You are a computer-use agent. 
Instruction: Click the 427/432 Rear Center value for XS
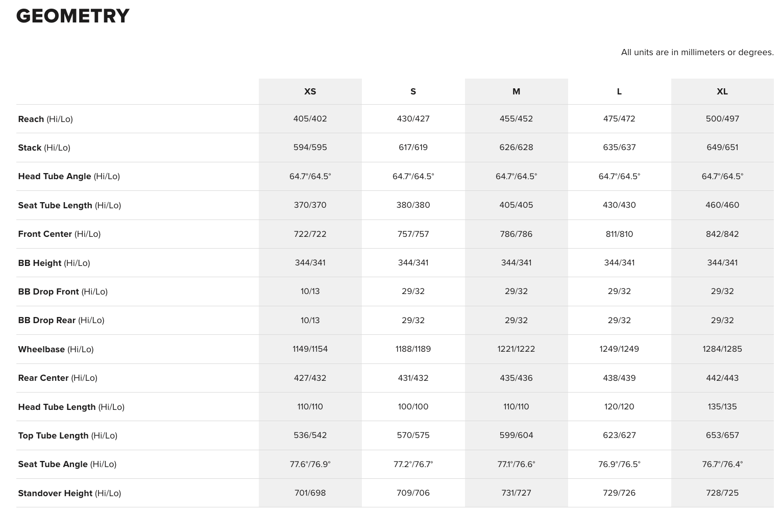(x=310, y=378)
